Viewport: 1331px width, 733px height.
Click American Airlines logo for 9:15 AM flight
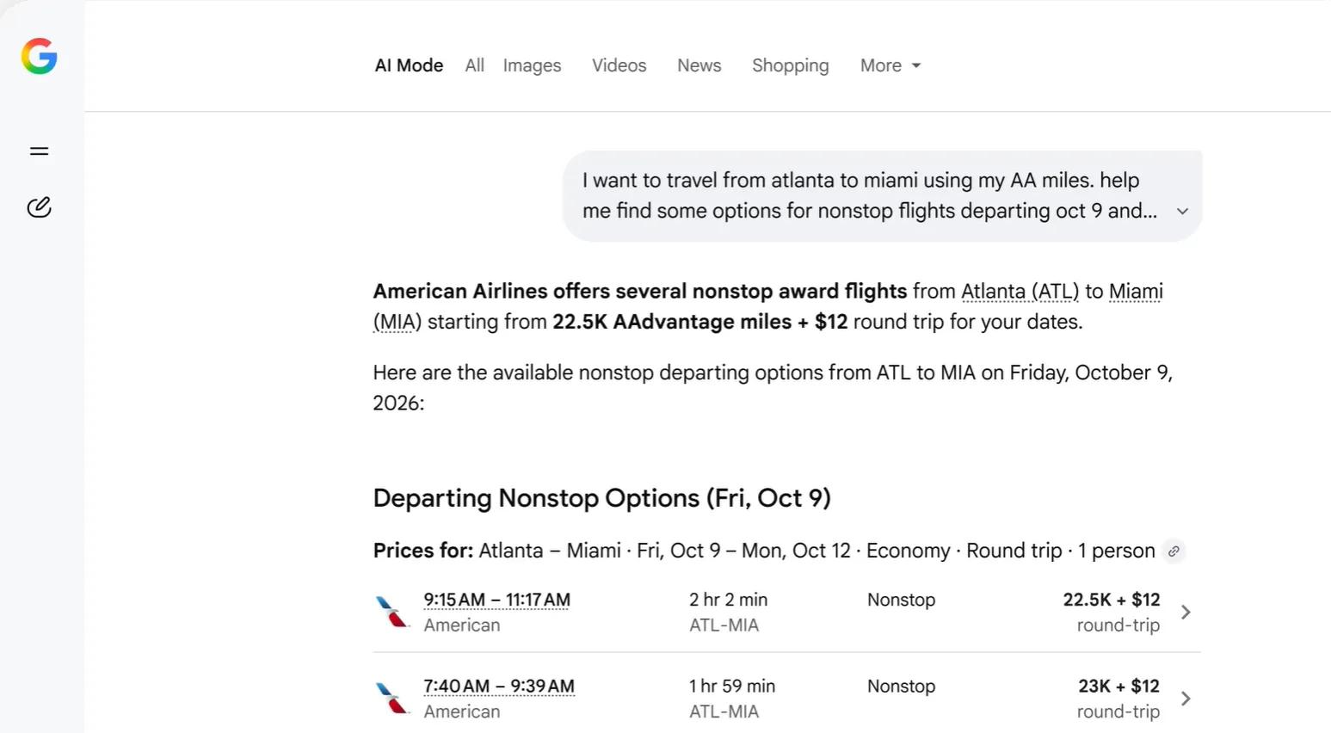click(x=391, y=612)
